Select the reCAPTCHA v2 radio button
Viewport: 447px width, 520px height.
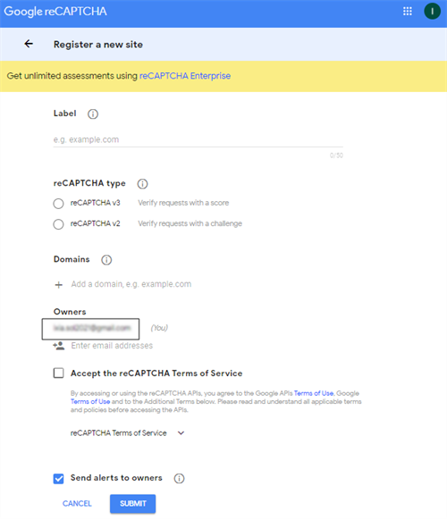click(x=58, y=224)
